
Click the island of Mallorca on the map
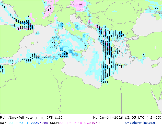click(x=32, y=43)
